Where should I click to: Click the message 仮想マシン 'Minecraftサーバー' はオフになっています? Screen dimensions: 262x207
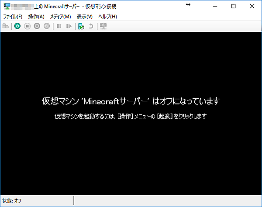[x=131, y=101]
